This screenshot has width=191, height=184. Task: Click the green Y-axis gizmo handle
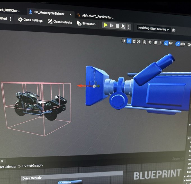point(98,86)
